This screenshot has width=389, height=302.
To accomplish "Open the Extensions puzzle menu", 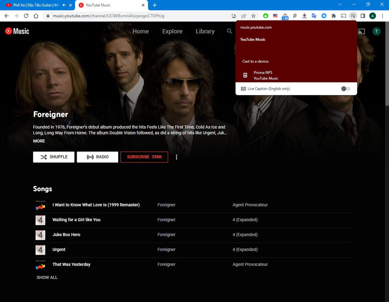I will pos(334,16).
